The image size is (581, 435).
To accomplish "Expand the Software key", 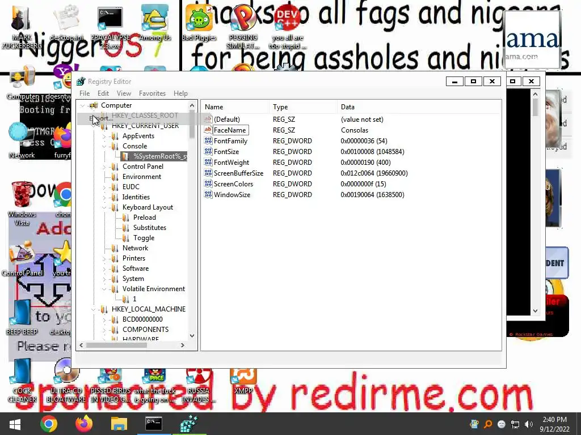I will (104, 268).
